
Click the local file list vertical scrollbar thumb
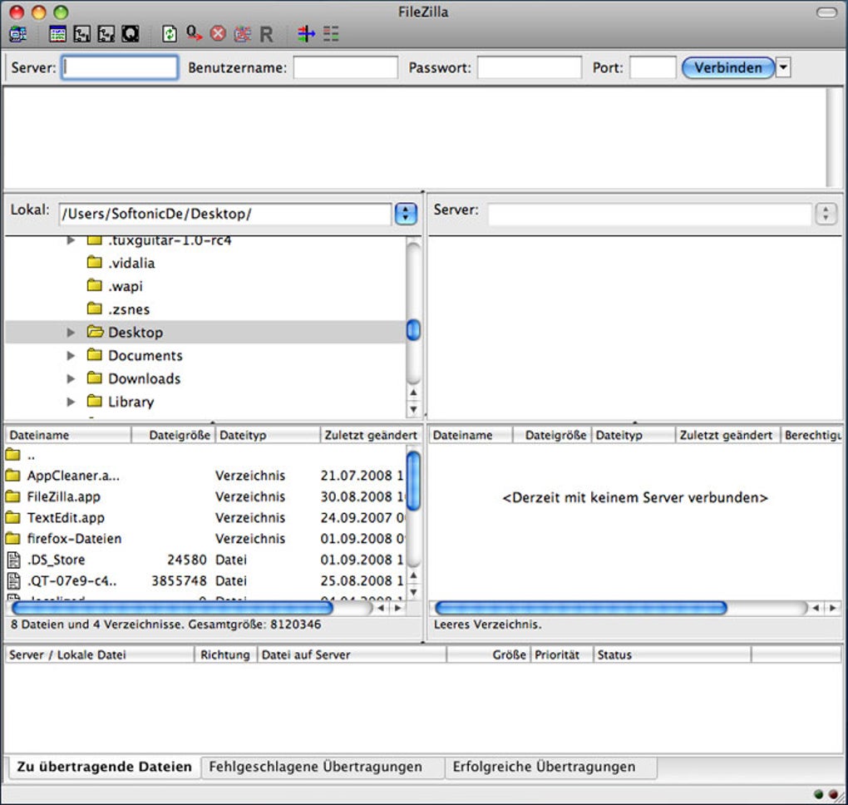pos(413,481)
